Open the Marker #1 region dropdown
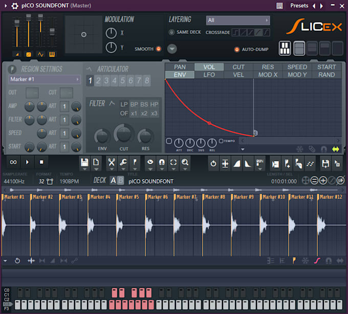348x314 pixels. [x=45, y=79]
